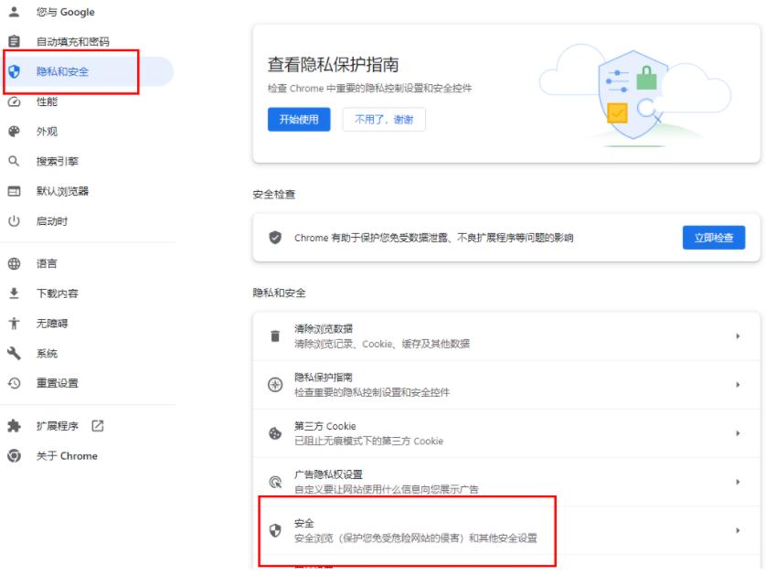766x575 pixels.
Task: Click the clipboard icon for 自动填充和密码
Action: tap(14, 41)
